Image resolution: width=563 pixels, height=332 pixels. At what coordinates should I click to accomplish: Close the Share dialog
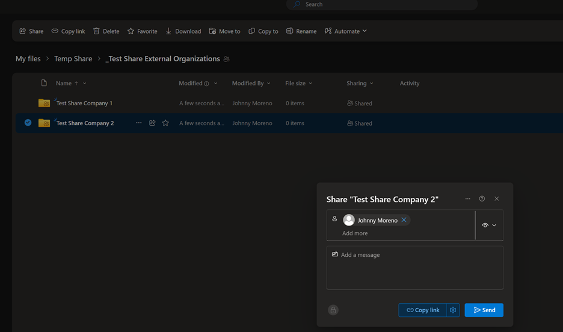point(497,198)
